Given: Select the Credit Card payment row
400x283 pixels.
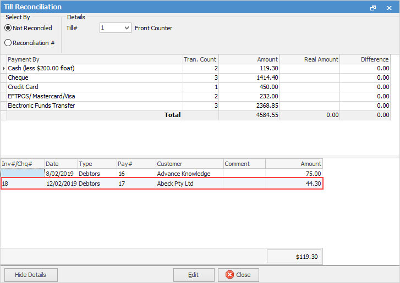Looking at the screenshot, I should (x=94, y=87).
